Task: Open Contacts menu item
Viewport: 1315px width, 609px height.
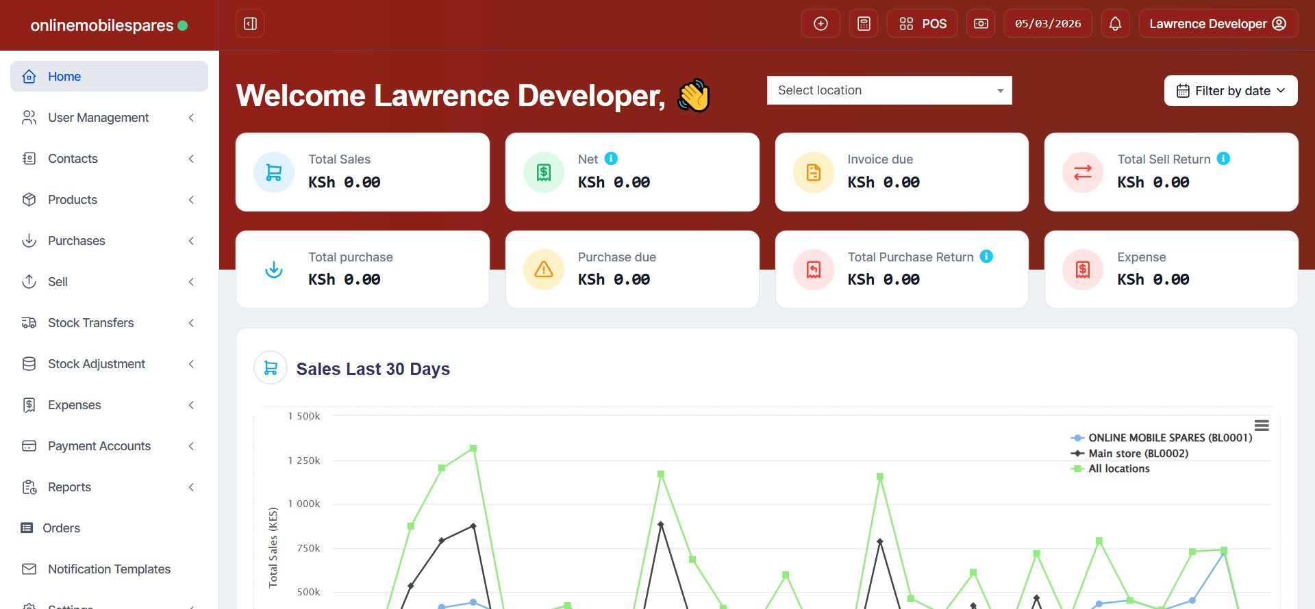Action: tap(109, 159)
